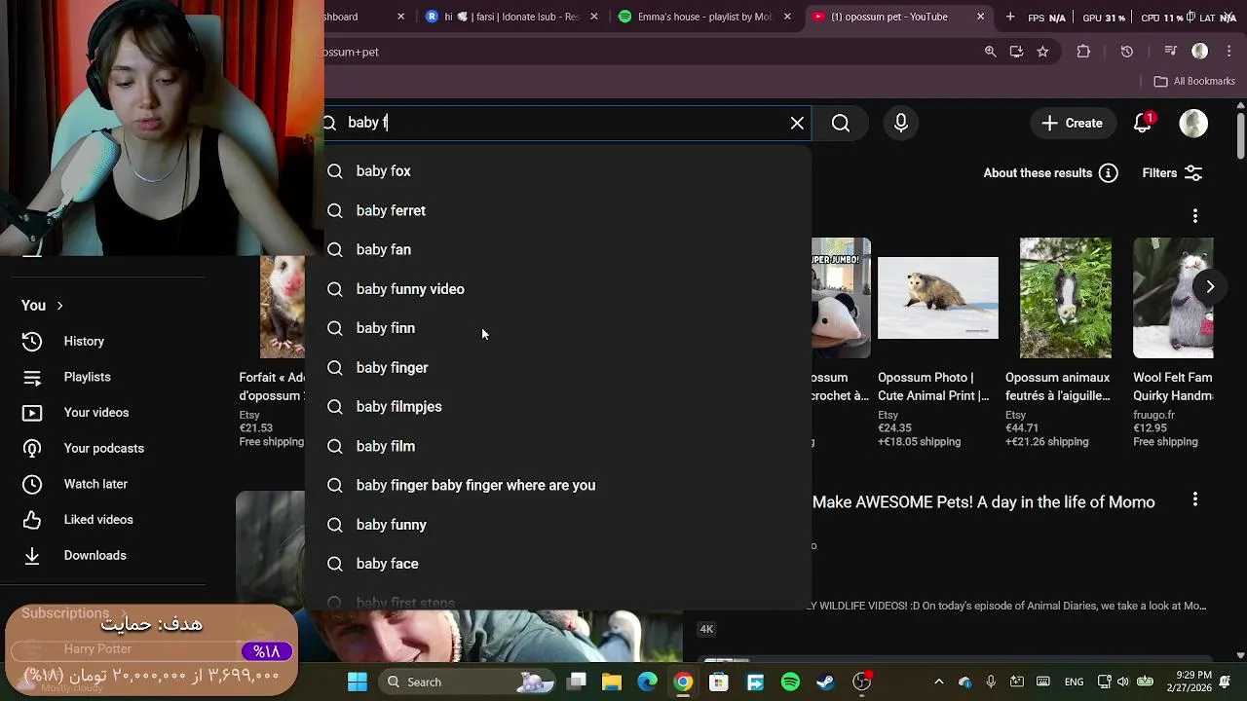1247x701 pixels.
Task: Open the About these results info icon
Action: (1108, 173)
